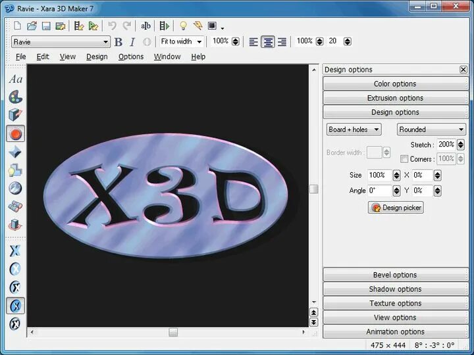Image resolution: width=474 pixels, height=355 pixels.
Task: Expand the Bevel options section
Action: click(396, 275)
